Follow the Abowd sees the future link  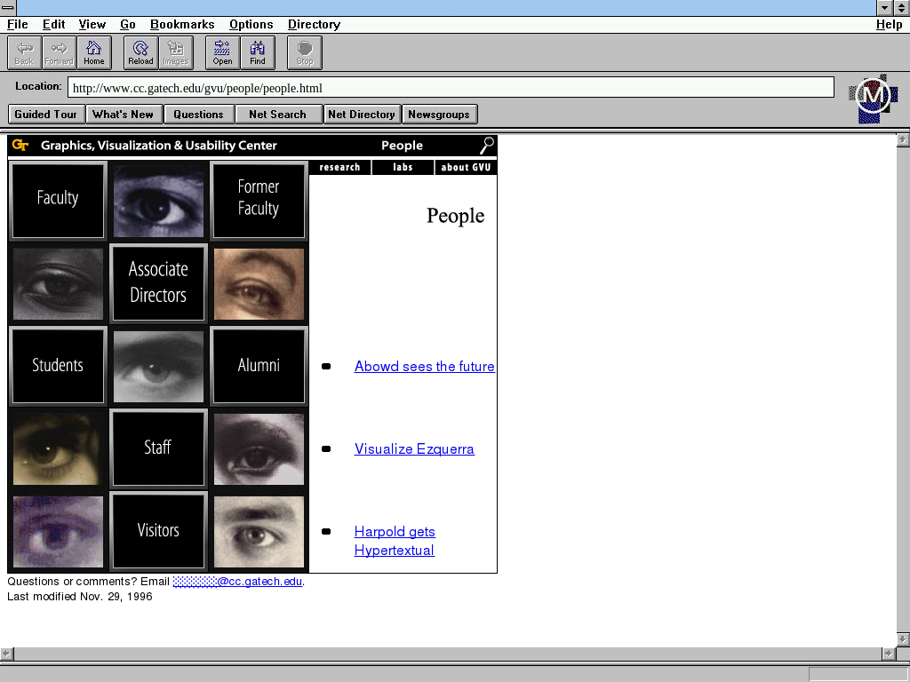[x=424, y=367]
